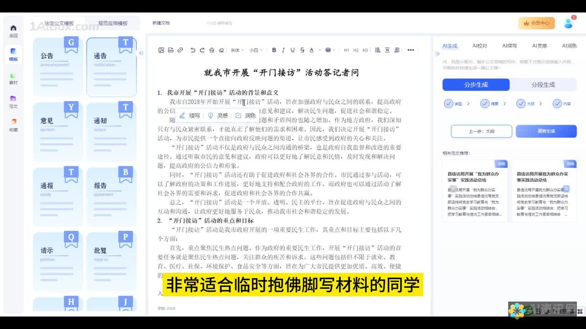Click the user avatar icon
The width and height of the screenshot is (586, 329).
click(x=569, y=22)
